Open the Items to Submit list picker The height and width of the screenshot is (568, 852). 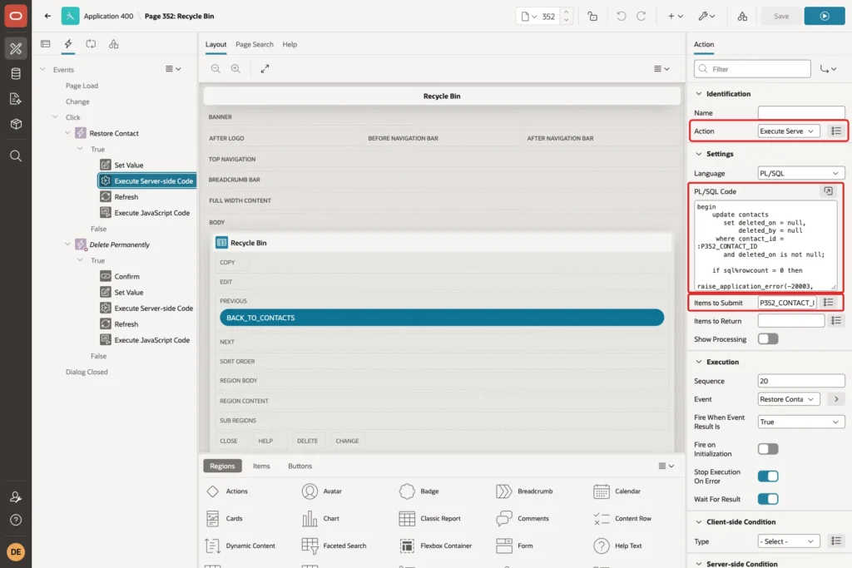click(828, 303)
